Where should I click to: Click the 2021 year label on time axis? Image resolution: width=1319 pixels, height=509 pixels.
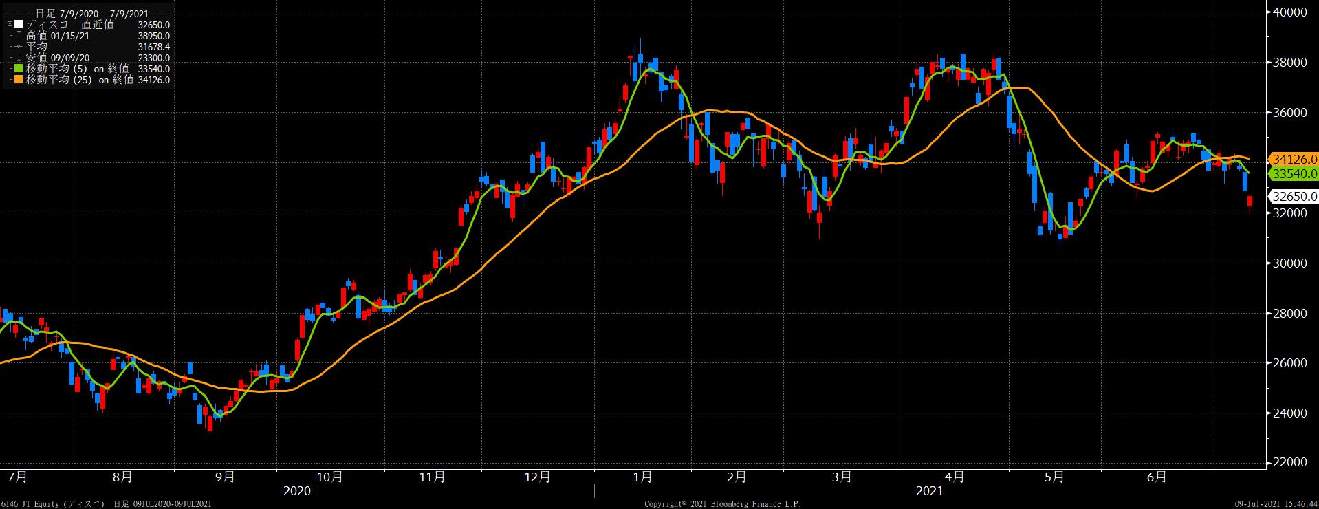pos(929,491)
